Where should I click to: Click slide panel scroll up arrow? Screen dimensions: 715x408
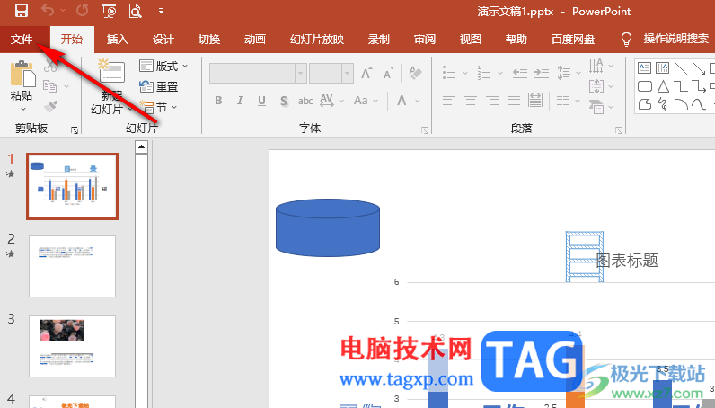point(141,146)
